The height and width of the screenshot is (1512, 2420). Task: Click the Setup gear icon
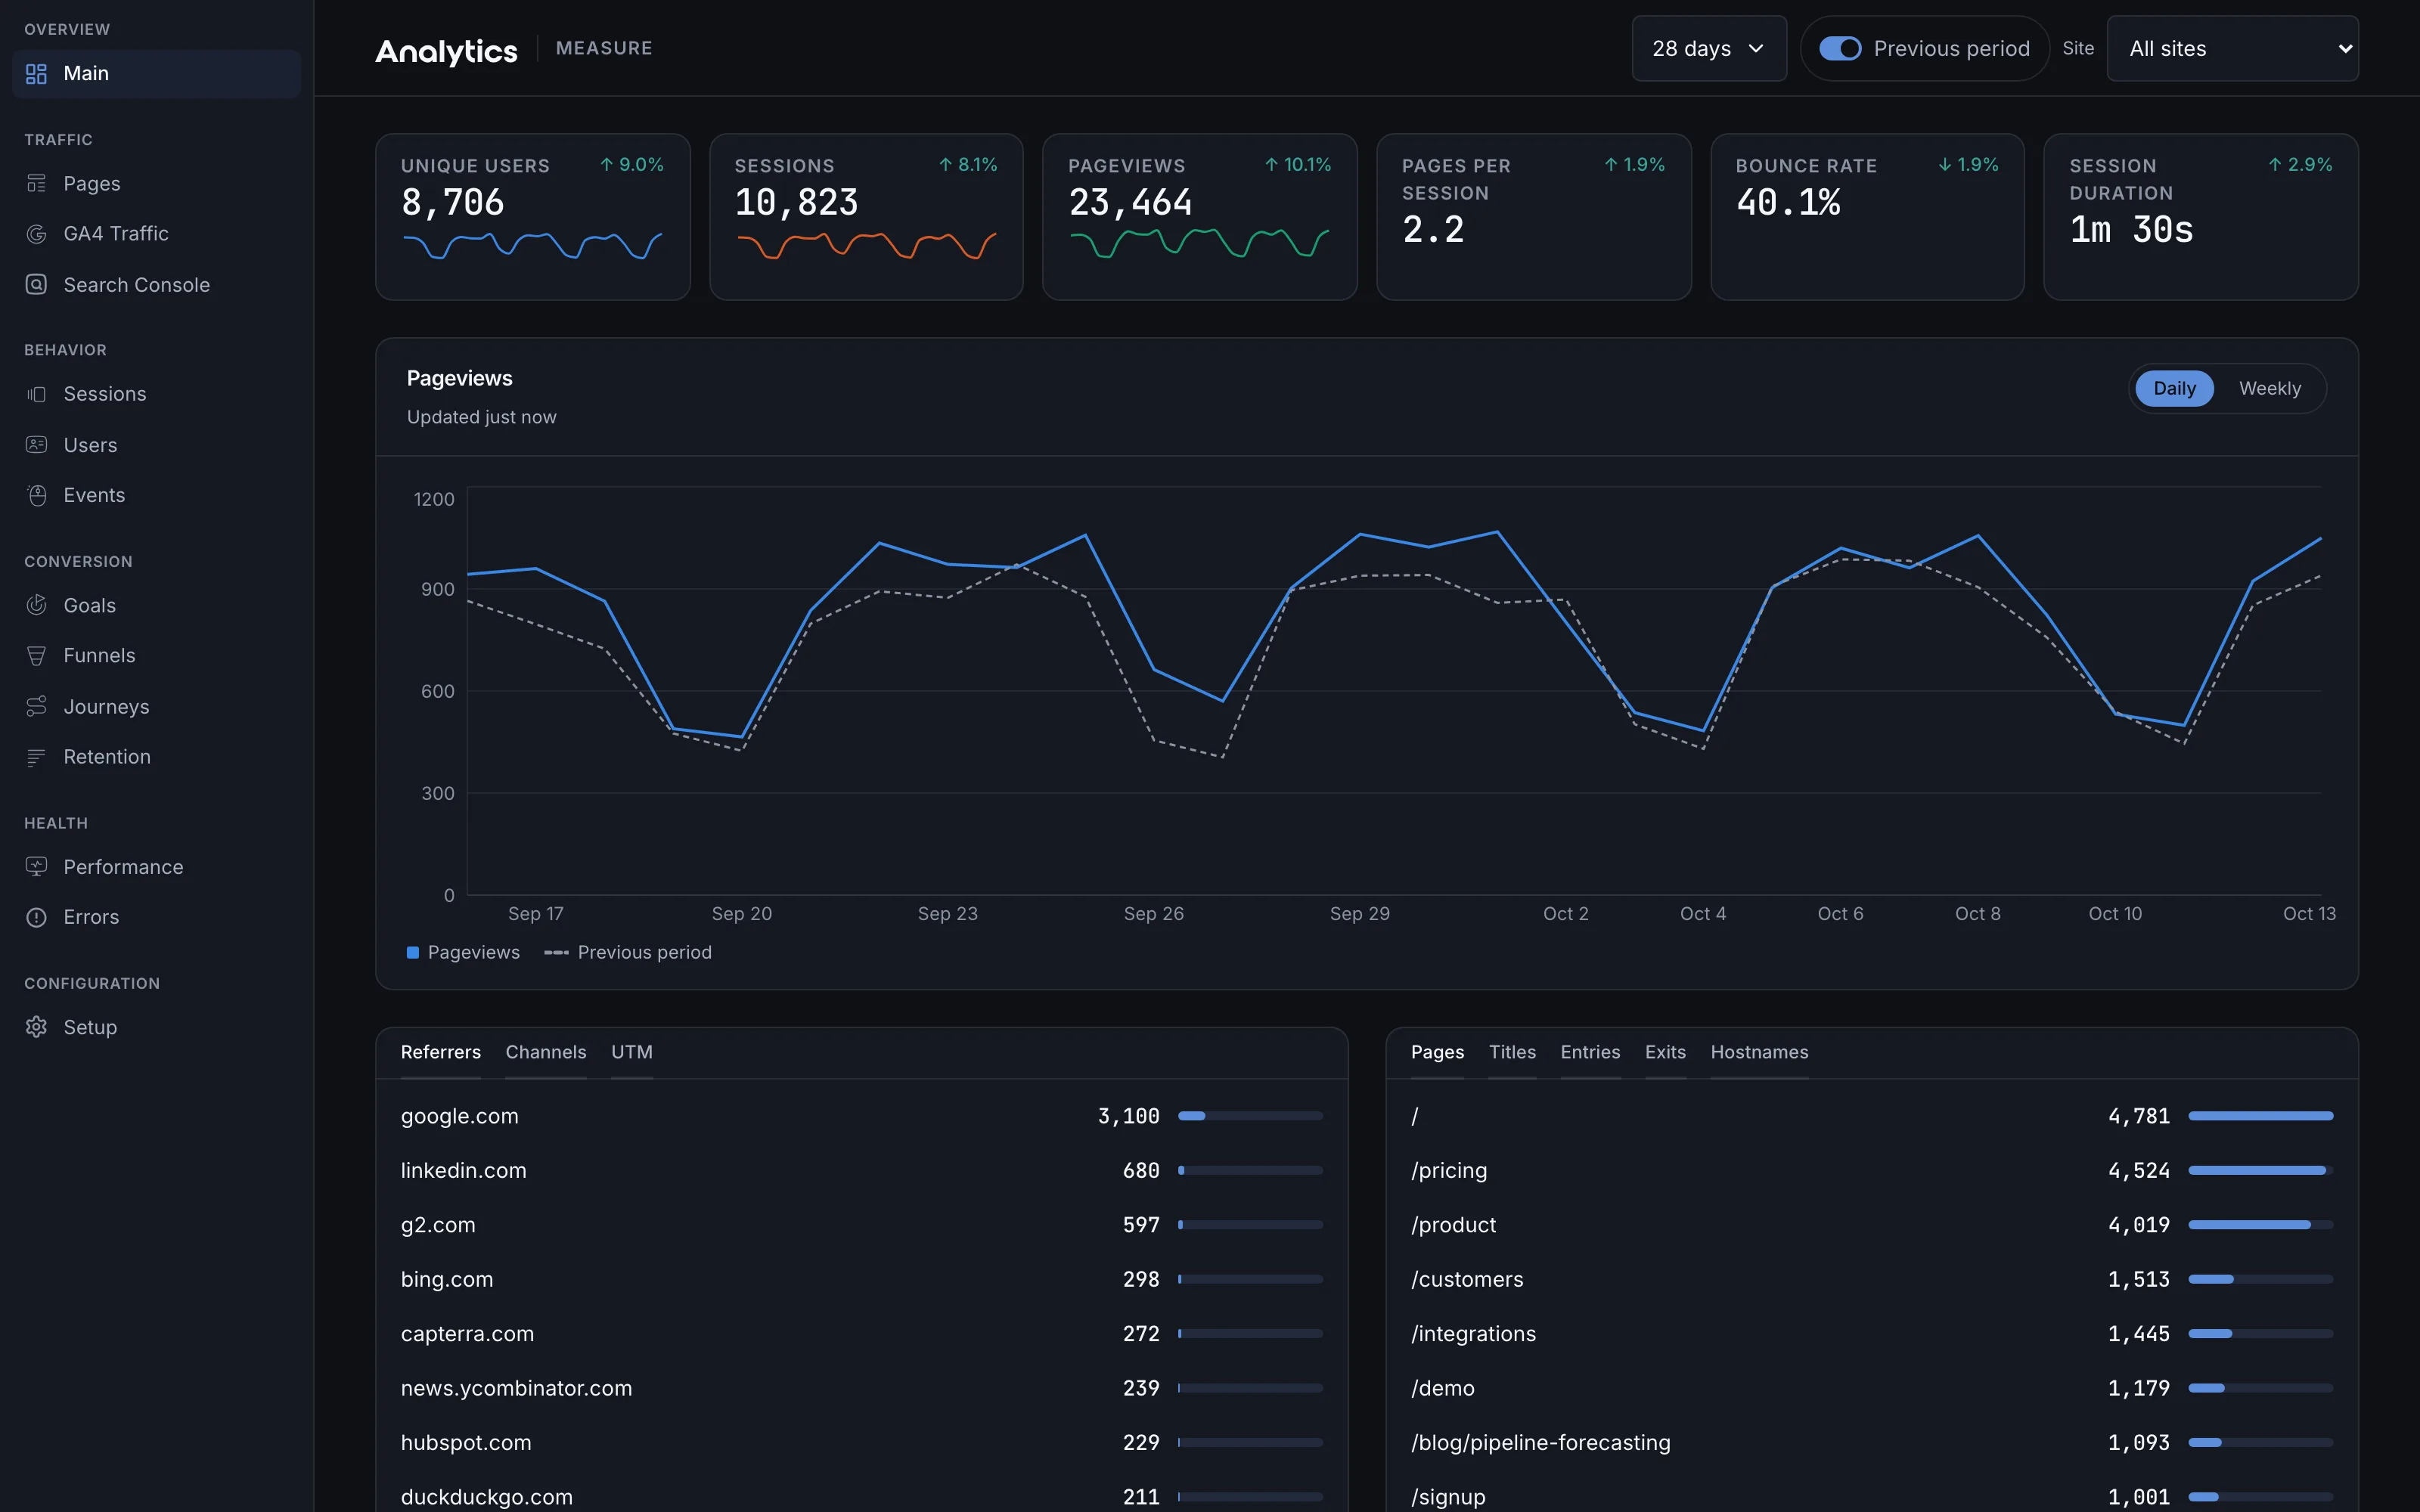click(x=36, y=1028)
